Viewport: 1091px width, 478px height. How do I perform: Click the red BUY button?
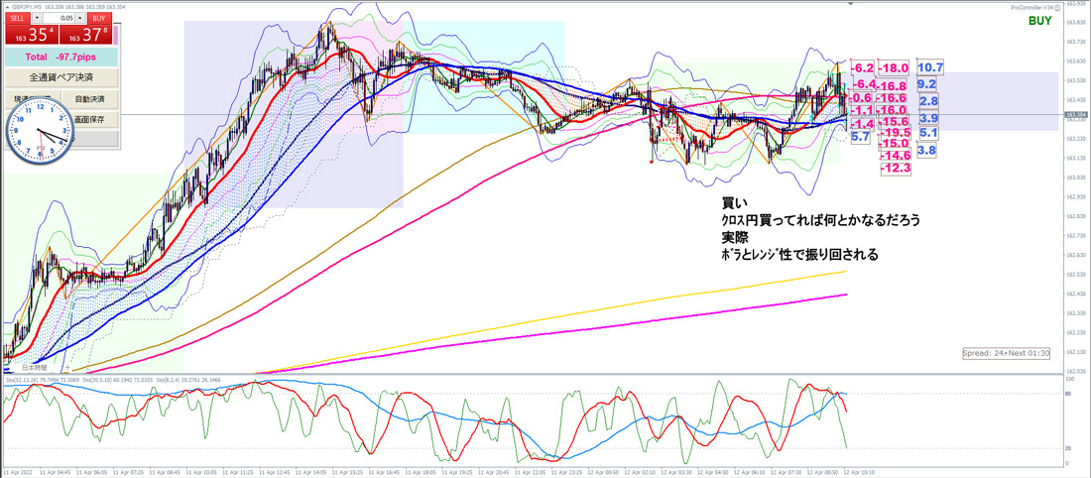(98, 18)
